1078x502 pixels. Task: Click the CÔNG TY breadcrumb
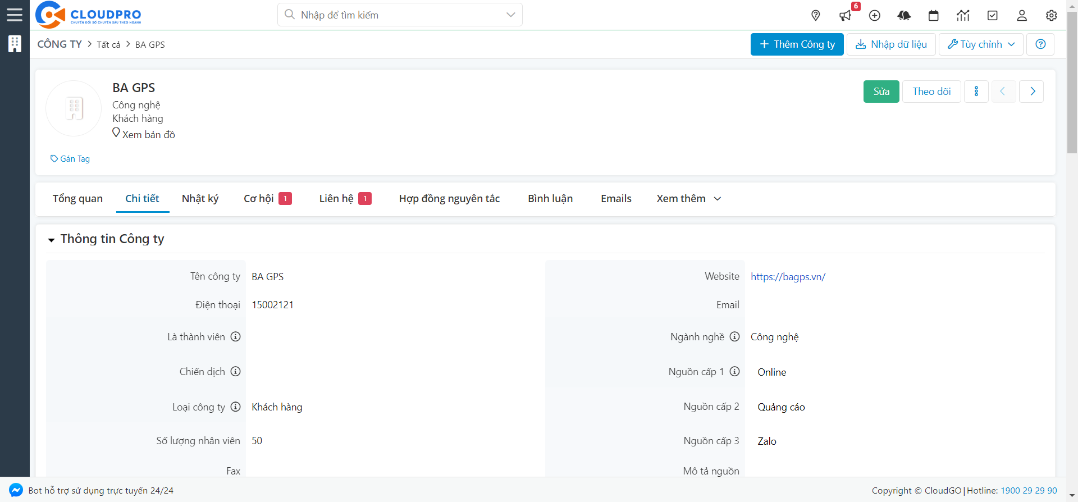click(x=60, y=44)
